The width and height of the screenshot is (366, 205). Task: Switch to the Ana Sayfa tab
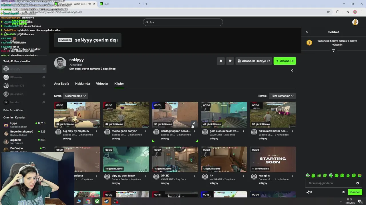click(x=61, y=84)
